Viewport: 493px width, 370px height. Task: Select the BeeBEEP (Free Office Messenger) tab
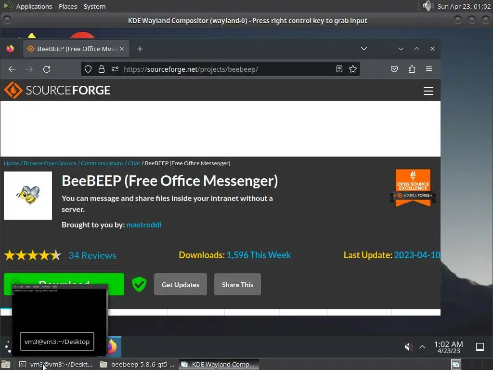coord(77,49)
